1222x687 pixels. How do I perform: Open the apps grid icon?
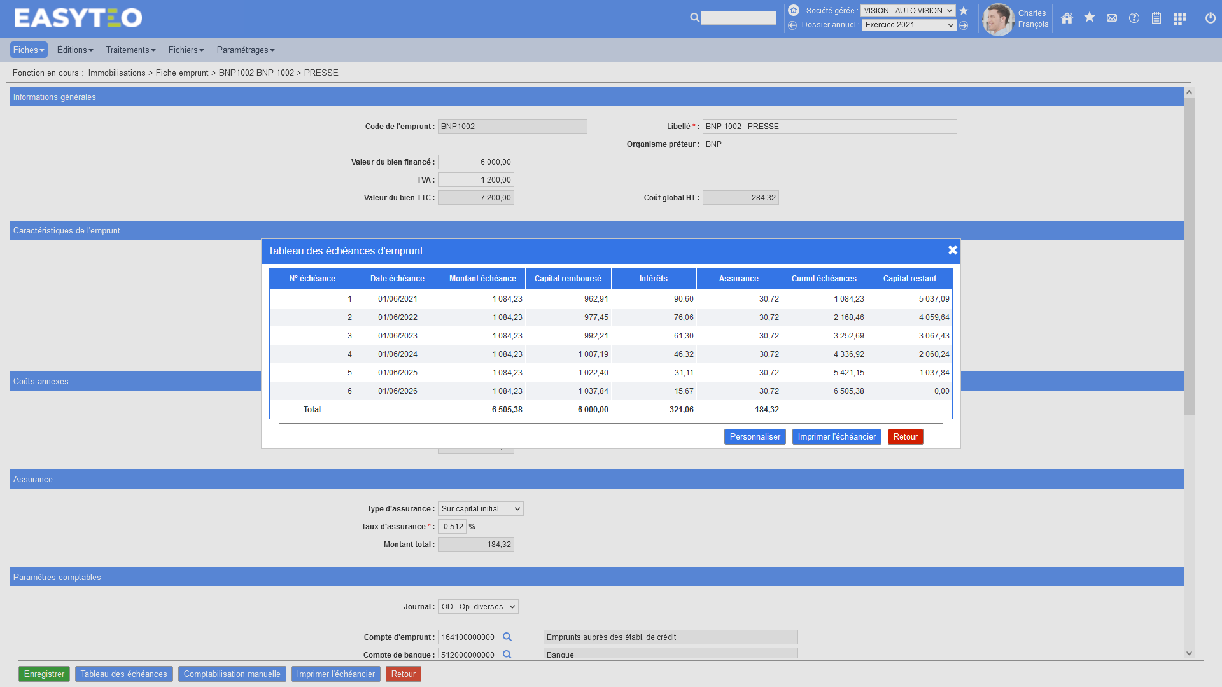[x=1180, y=18]
